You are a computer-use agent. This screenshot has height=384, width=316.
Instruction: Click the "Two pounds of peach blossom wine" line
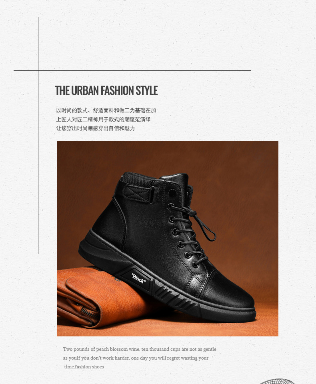140,349
